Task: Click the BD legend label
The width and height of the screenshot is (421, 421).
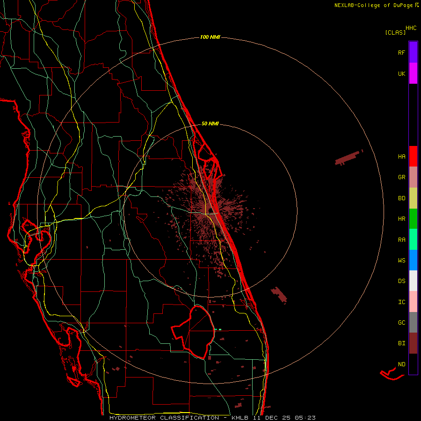Action: (401, 198)
